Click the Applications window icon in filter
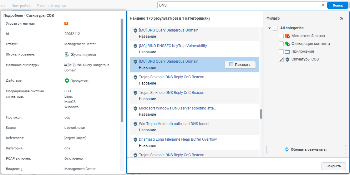350x175 pixels. pos(287,51)
